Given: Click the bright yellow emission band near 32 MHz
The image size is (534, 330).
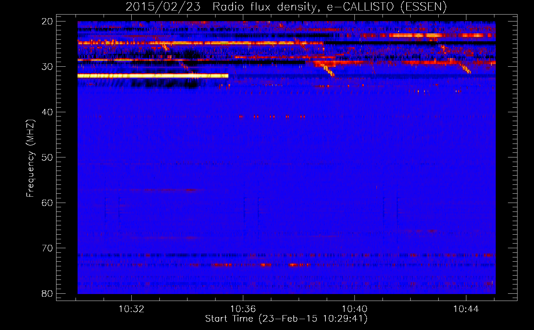Looking at the screenshot, I should click(x=153, y=76).
